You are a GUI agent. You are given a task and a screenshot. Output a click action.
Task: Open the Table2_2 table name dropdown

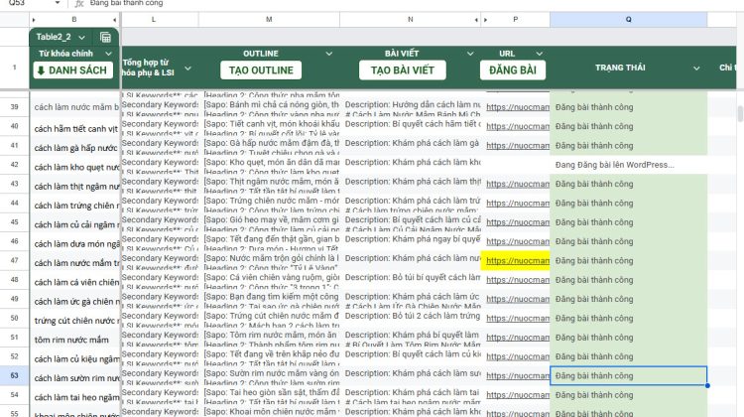pos(81,37)
